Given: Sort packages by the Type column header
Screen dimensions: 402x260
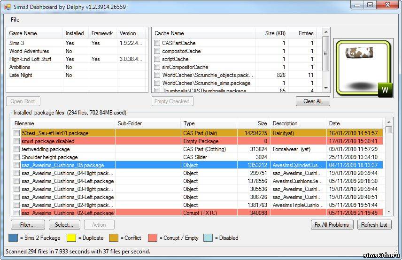Looking at the screenshot, I should [x=209, y=123].
